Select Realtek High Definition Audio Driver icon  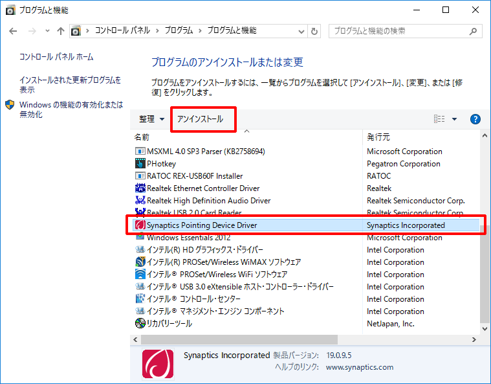click(x=140, y=200)
